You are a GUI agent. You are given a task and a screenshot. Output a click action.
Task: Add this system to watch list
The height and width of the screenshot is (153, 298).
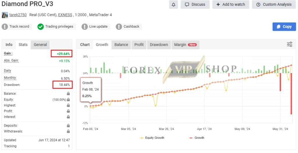coord(231,5)
